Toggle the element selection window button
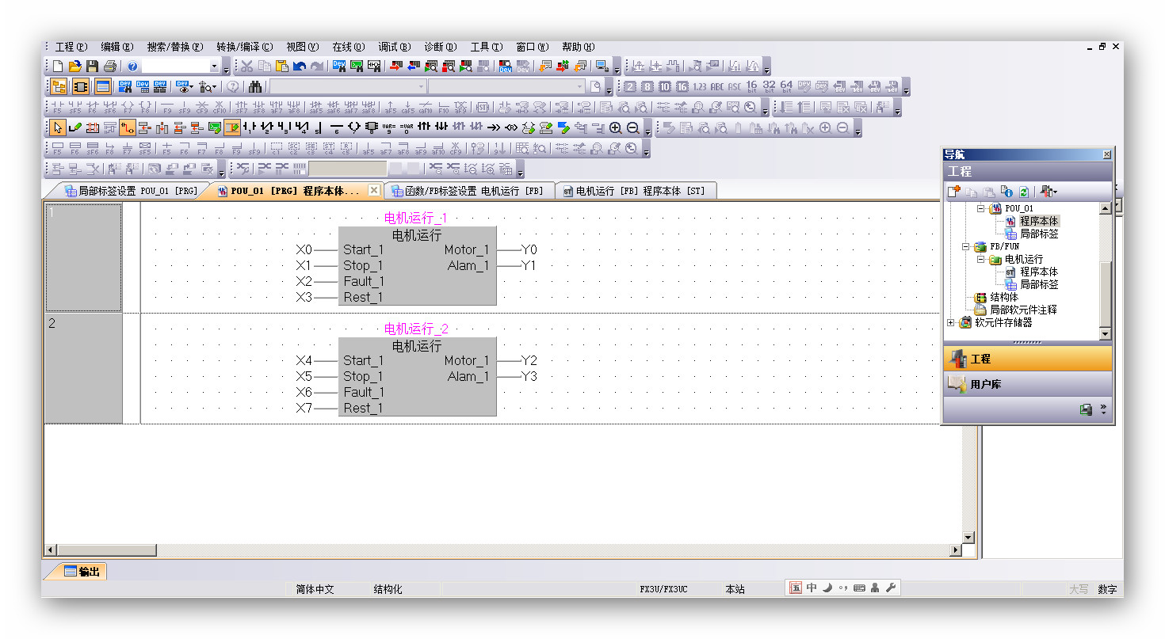The height and width of the screenshot is (639, 1165). [x=80, y=87]
